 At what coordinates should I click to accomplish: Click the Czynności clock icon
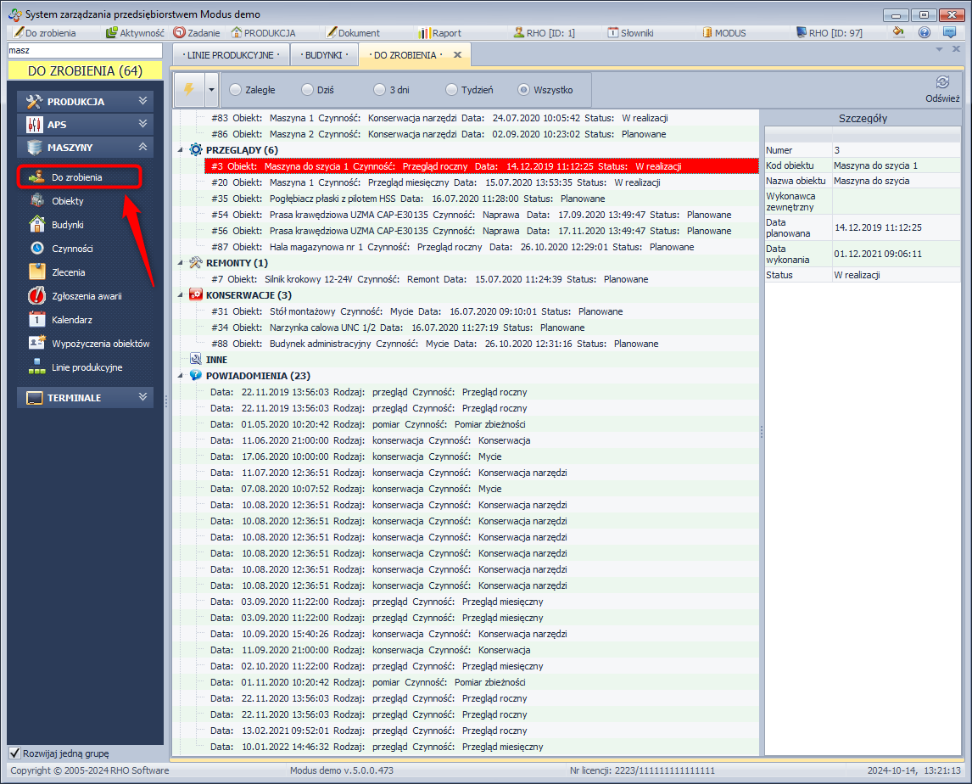pyautogui.click(x=36, y=249)
